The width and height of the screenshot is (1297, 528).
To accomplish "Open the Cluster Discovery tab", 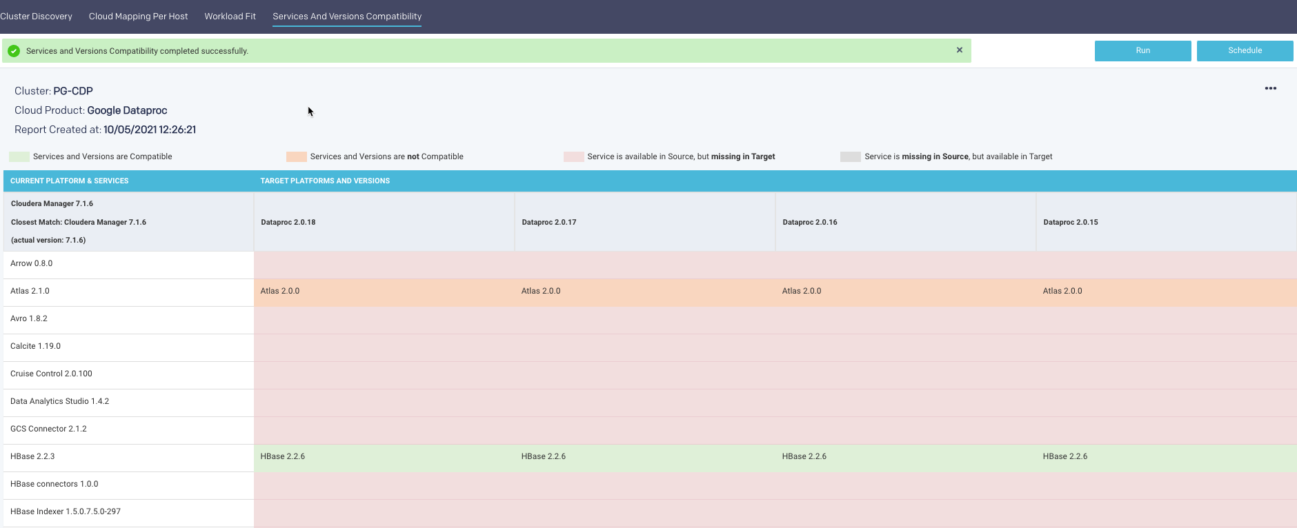I will coord(36,17).
